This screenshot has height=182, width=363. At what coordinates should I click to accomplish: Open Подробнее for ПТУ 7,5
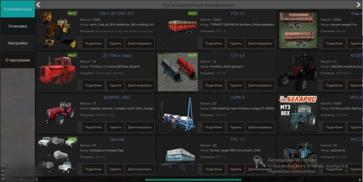[214, 43]
